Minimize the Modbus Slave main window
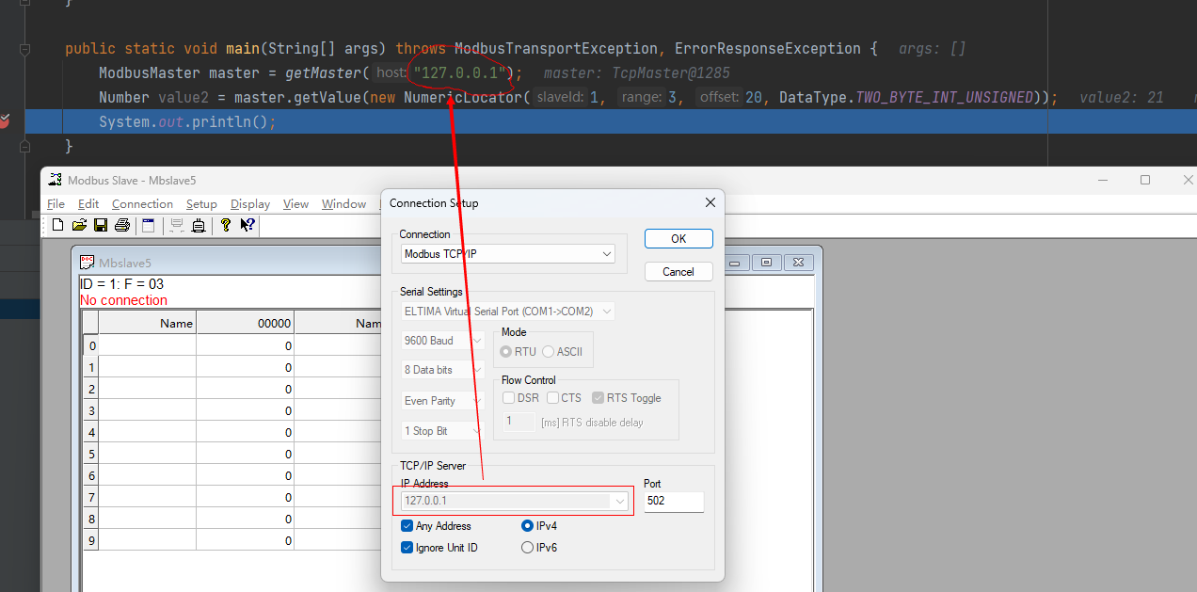Image resolution: width=1197 pixels, height=592 pixels. pyautogui.click(x=1103, y=180)
